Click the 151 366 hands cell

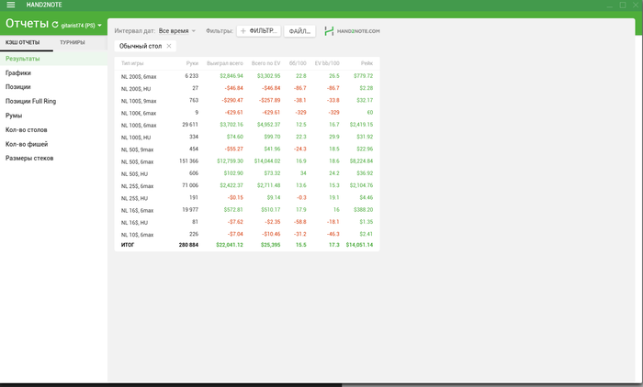pyautogui.click(x=188, y=160)
